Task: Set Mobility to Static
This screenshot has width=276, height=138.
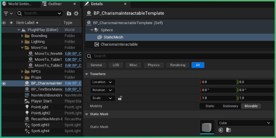Action: [210, 106]
